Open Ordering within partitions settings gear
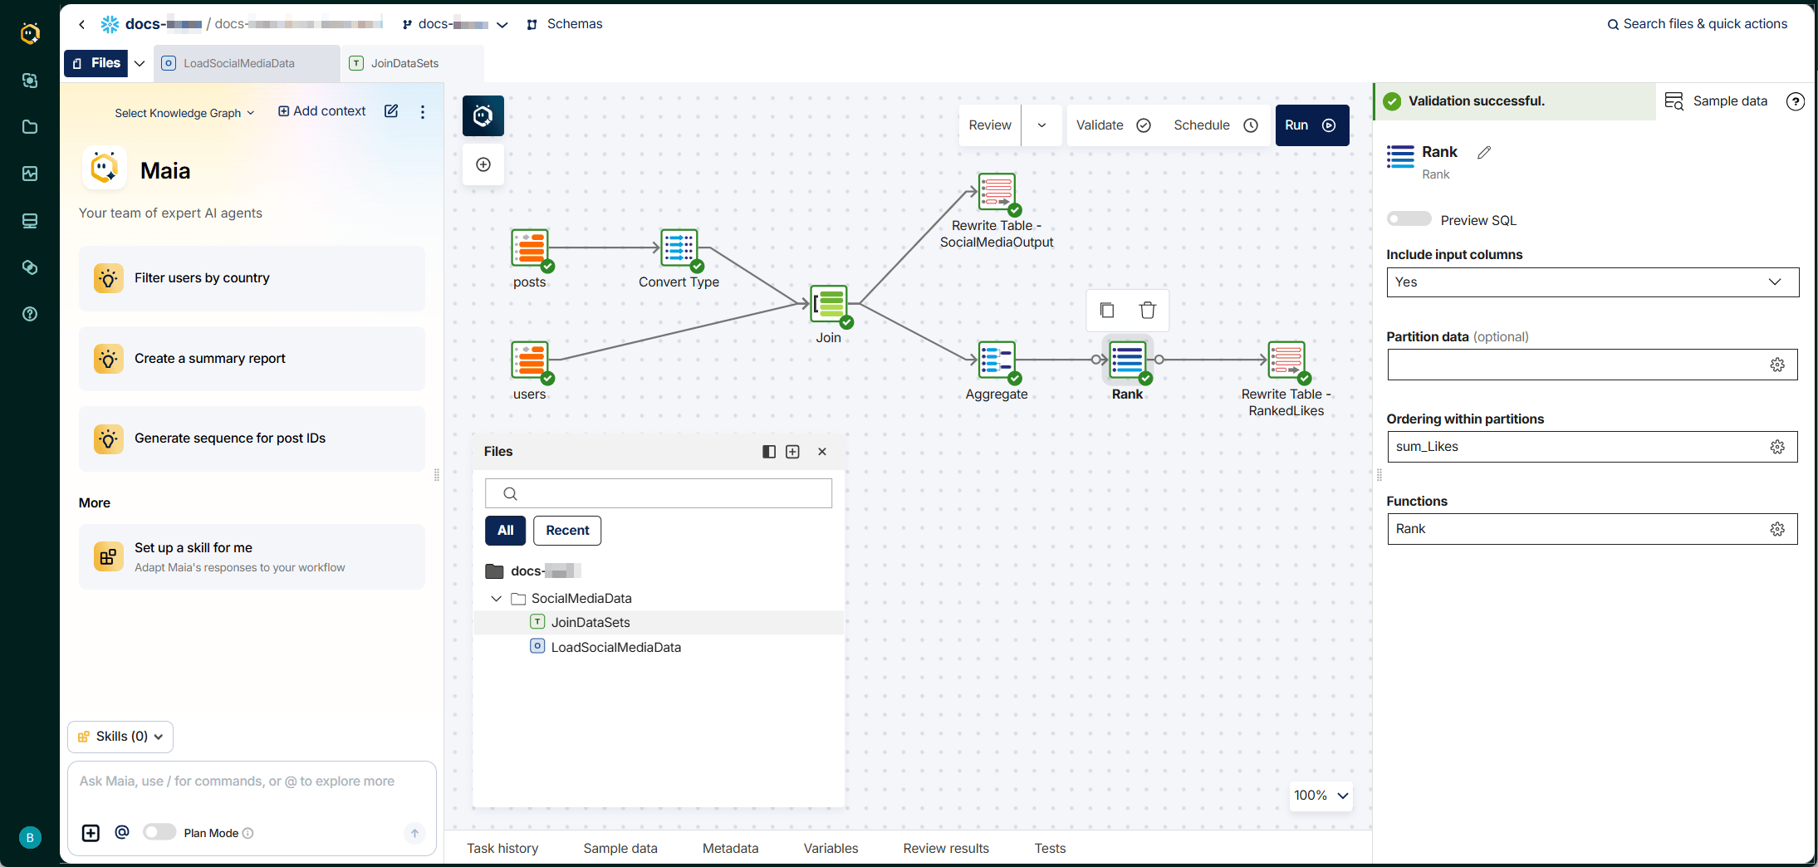Image resolution: width=1818 pixels, height=867 pixels. (x=1777, y=447)
